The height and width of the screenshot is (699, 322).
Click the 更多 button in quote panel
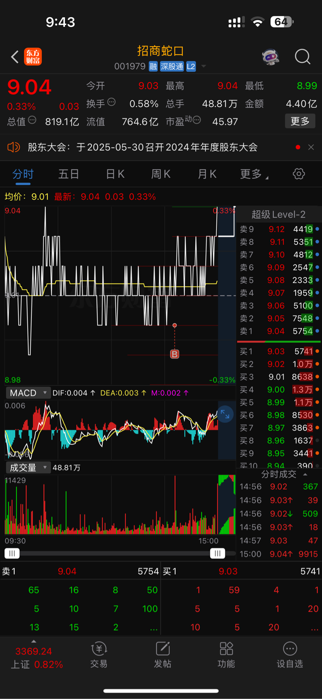pyautogui.click(x=300, y=121)
